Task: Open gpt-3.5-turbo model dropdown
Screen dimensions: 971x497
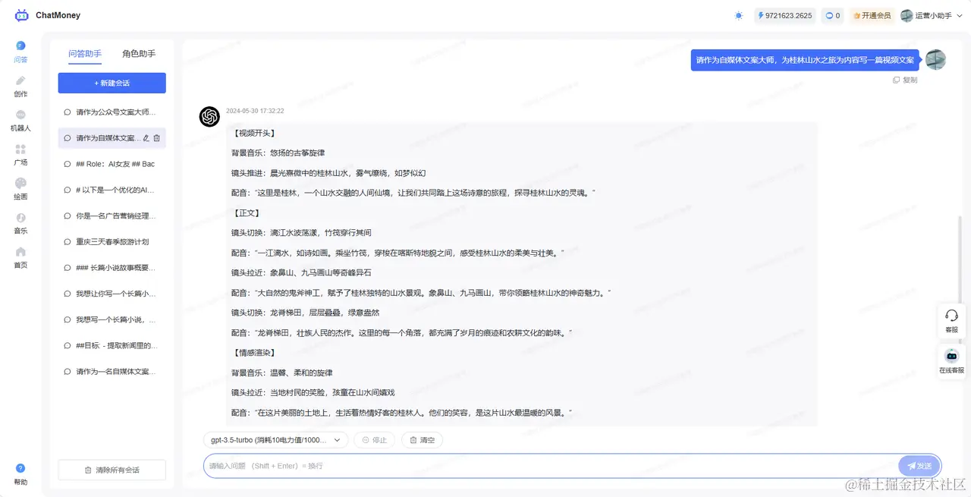Action: click(x=275, y=440)
